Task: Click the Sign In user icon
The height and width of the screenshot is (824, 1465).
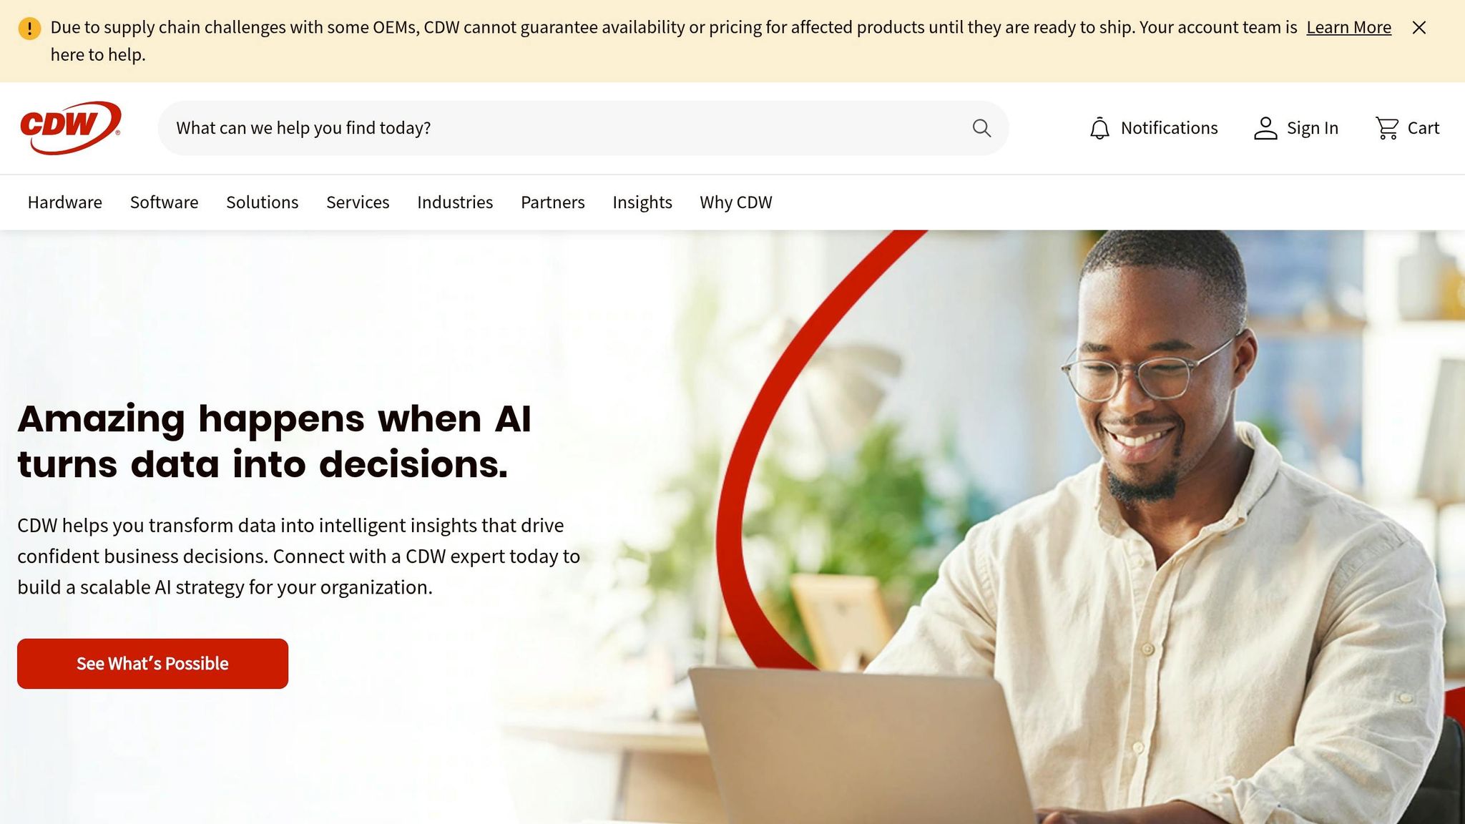Action: tap(1265, 128)
